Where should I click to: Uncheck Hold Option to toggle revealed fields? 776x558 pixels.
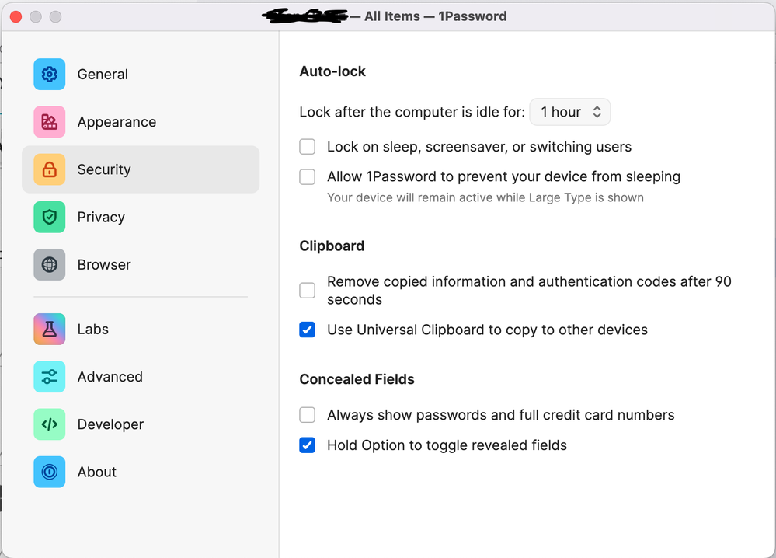point(308,445)
